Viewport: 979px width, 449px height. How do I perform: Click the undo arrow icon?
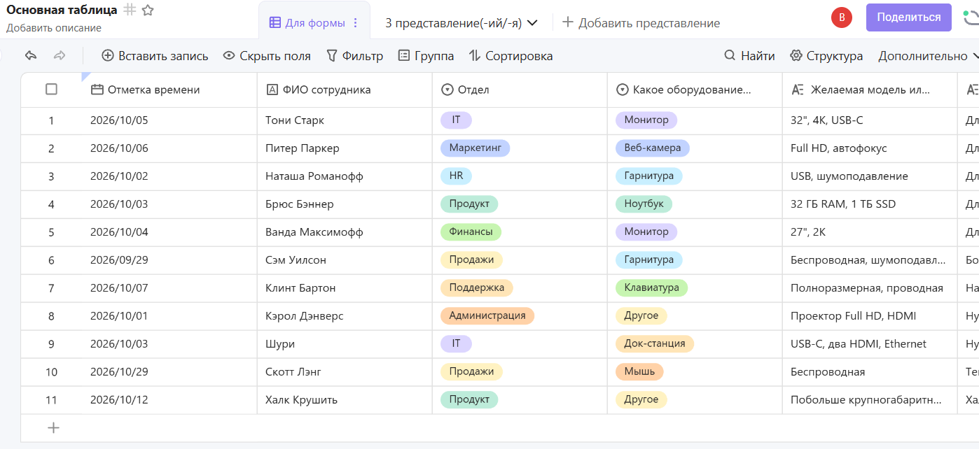point(30,56)
